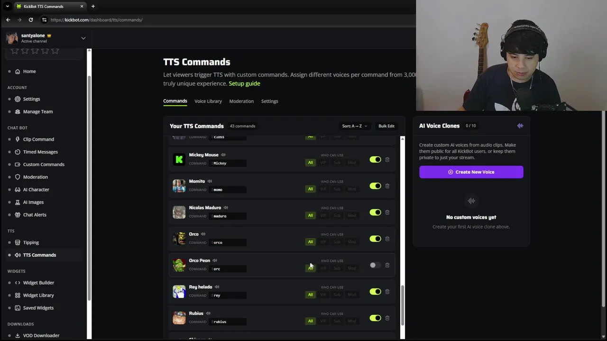This screenshot has height=341, width=607.
Task: Click the purple waveform icon in AI Voice Clones
Action: [x=520, y=126]
